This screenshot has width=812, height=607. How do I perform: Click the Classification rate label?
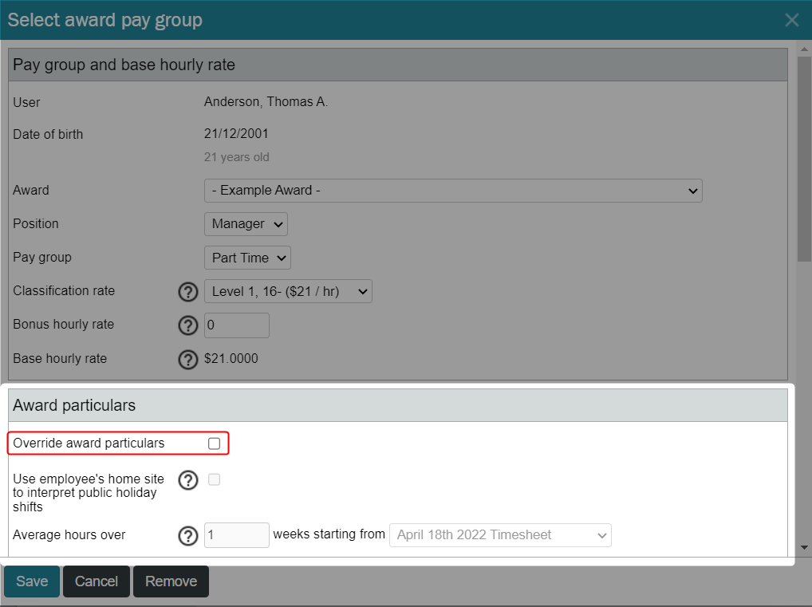64,290
